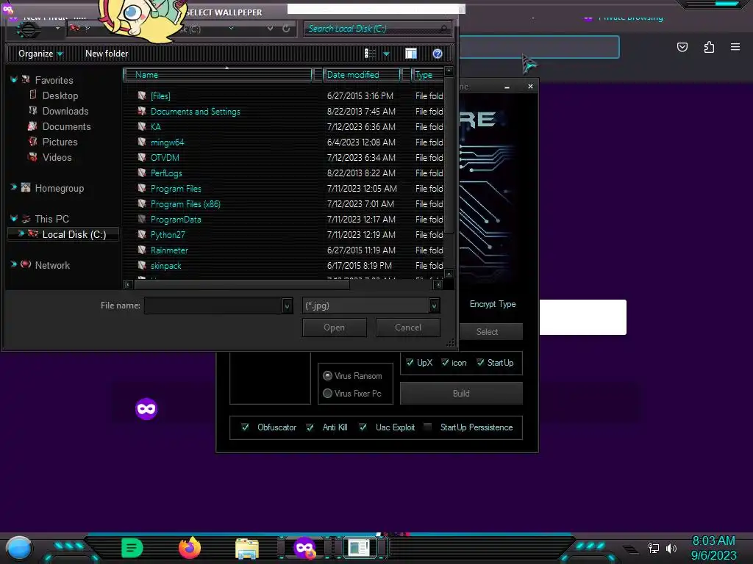
Task: Focus the Search Local Disk (C:) field
Action: point(377,29)
